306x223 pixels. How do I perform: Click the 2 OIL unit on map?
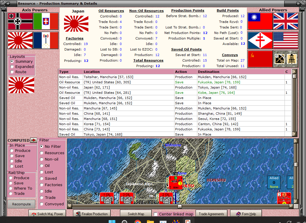166,198
